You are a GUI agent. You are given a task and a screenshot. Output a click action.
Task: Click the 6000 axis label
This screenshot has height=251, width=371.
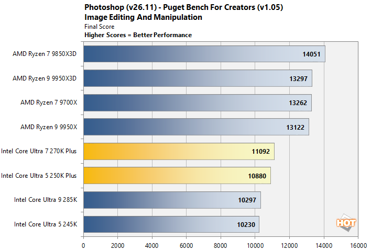[x=186, y=246]
